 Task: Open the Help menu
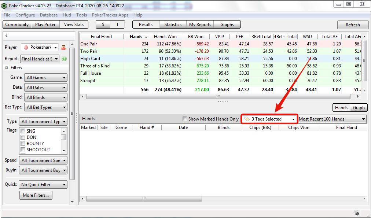point(138,15)
